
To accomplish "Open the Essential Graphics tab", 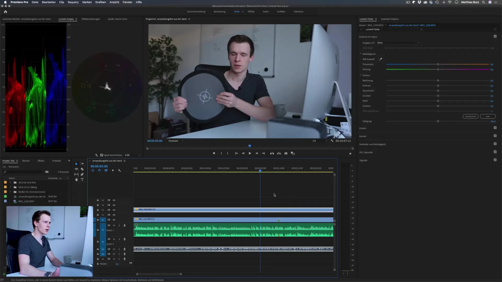I will click(390, 19).
